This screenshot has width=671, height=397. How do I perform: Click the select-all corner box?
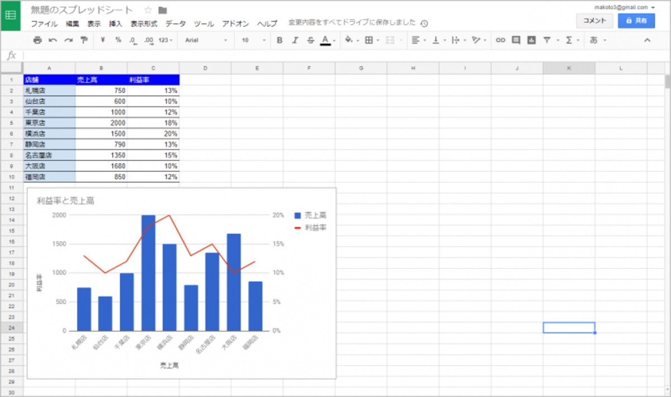[12, 68]
